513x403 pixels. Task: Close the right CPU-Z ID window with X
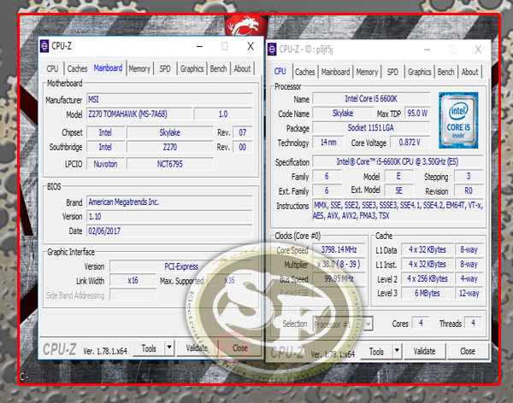click(478, 50)
